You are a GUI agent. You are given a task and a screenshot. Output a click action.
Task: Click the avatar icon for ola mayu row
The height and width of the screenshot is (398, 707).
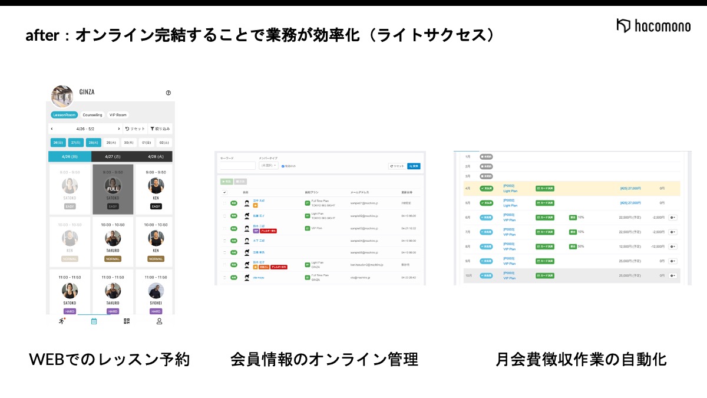[x=247, y=278]
